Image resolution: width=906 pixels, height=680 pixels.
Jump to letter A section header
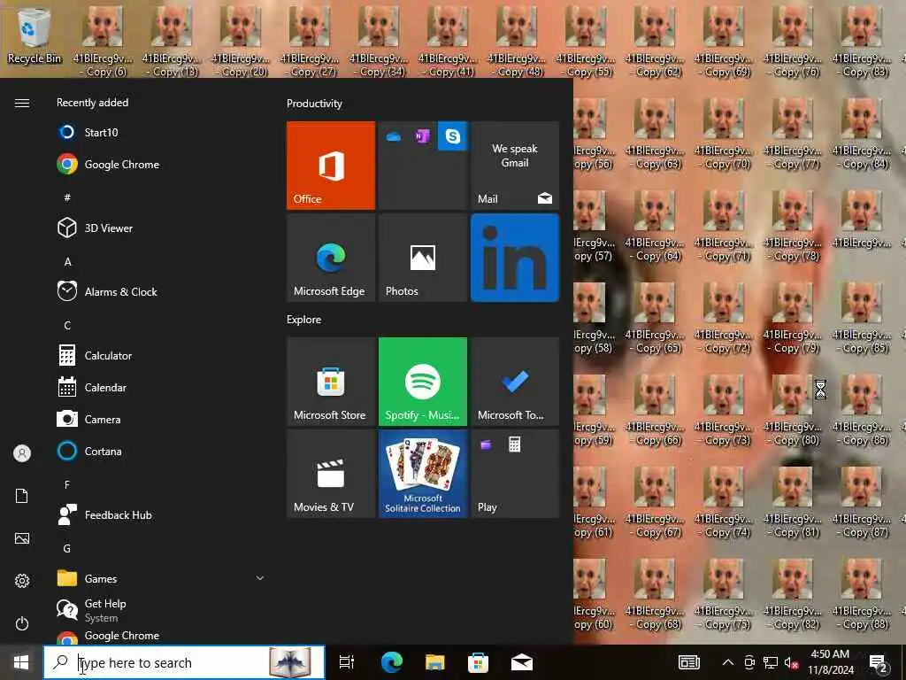click(x=67, y=262)
